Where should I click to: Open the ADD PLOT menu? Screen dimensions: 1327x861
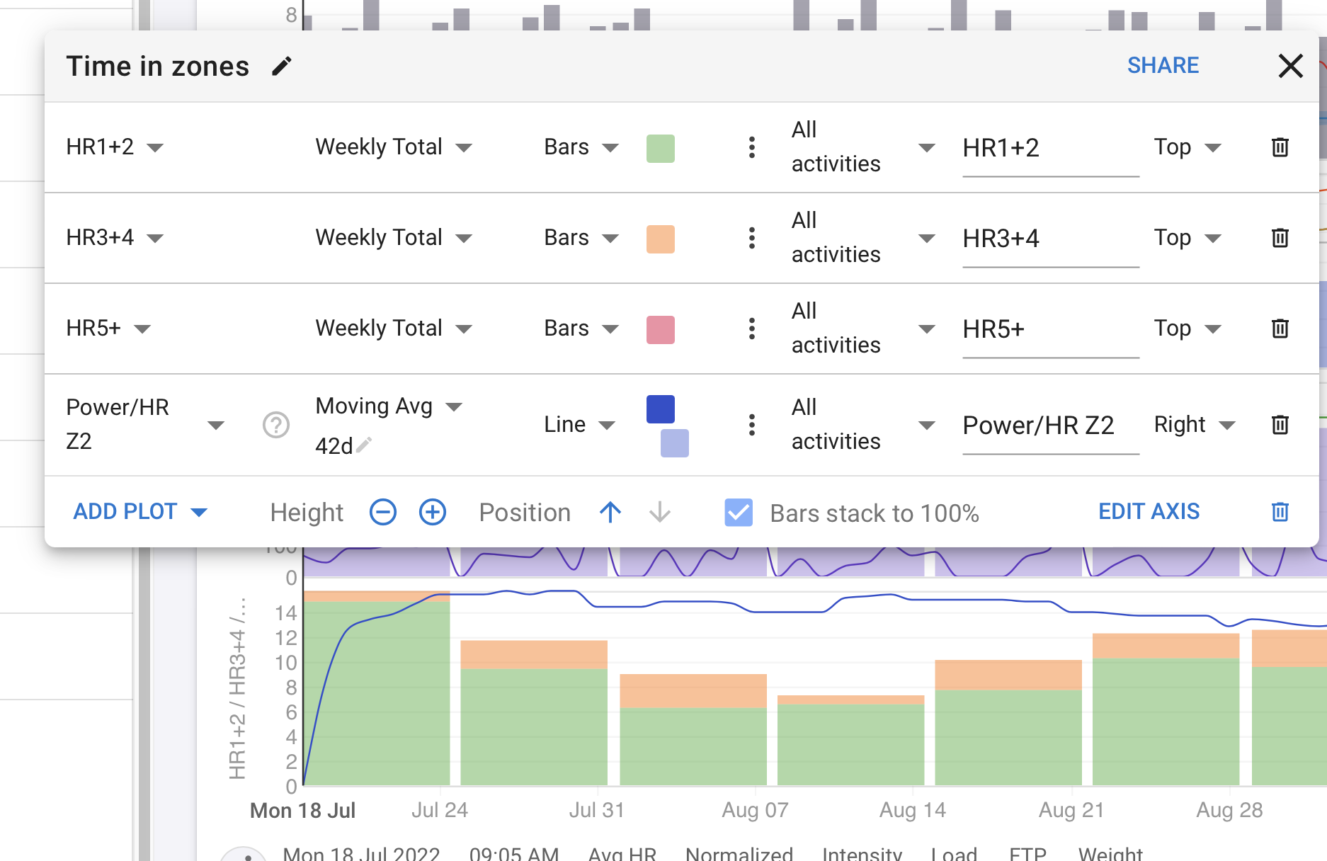click(140, 512)
